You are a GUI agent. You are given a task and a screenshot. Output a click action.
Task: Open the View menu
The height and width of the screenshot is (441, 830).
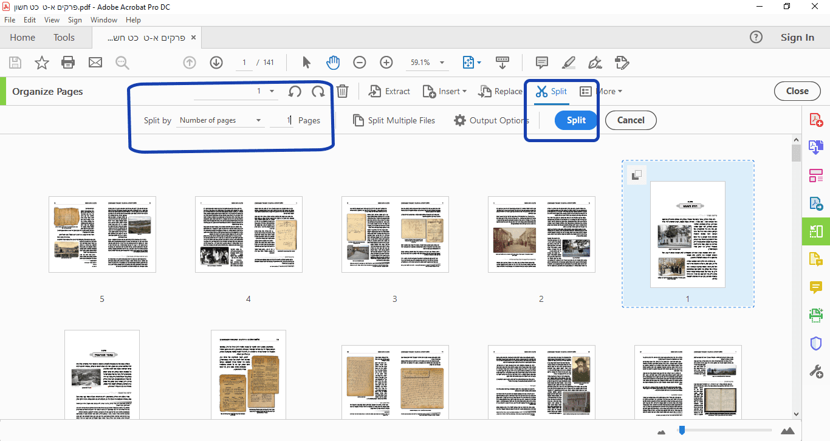point(52,20)
